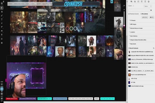Viewport: 155px width, 103px height.
Task: Click the pink zoom slider handle
Action: click(124, 26)
